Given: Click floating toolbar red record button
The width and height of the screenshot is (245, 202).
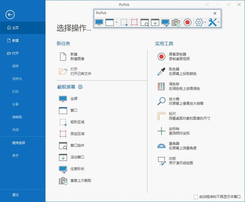Looking at the screenshot, I should coord(188,22).
